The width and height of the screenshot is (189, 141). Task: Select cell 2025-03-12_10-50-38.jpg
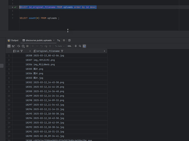(70, 114)
